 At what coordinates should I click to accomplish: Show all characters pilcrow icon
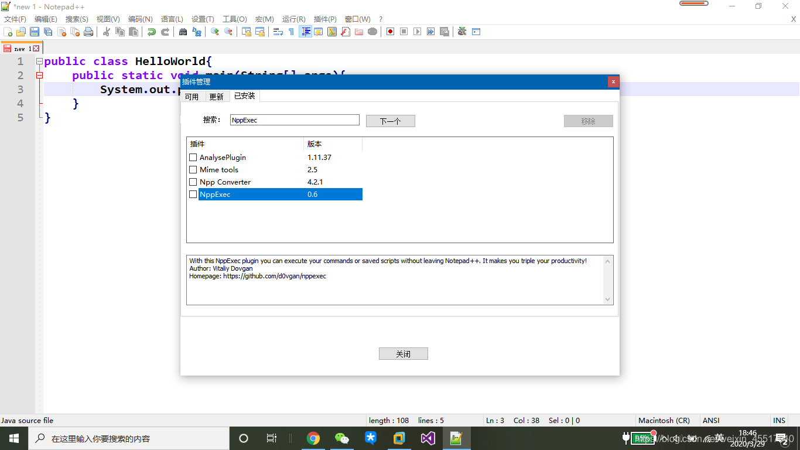pyautogui.click(x=292, y=32)
